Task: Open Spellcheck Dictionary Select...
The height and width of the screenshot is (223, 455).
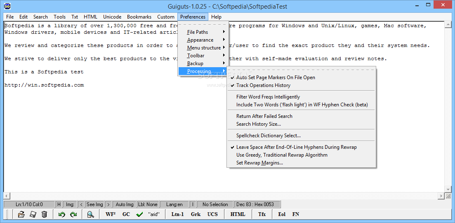Action: coord(301,136)
